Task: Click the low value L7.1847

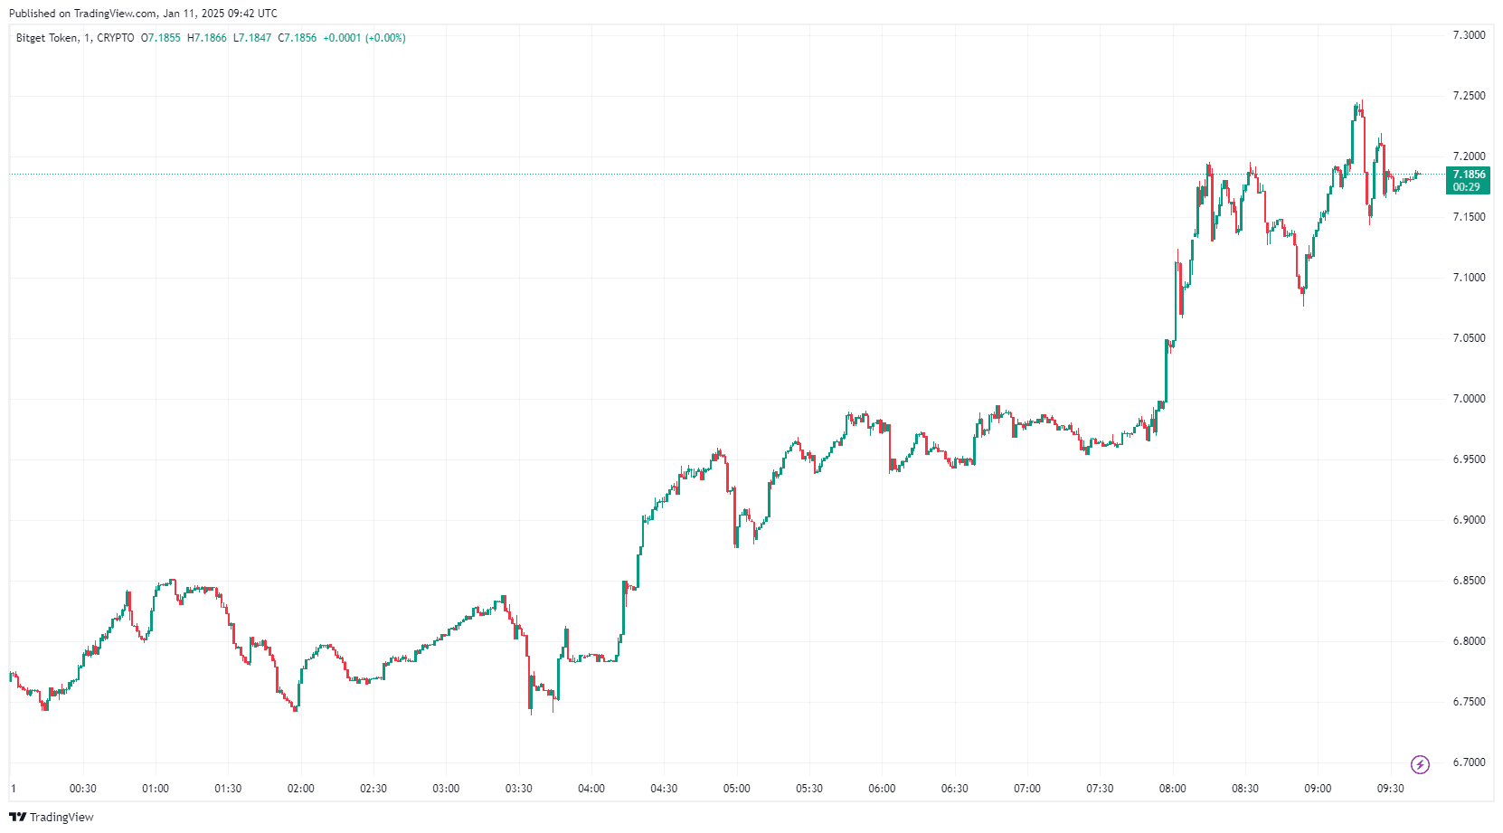Action: [252, 38]
